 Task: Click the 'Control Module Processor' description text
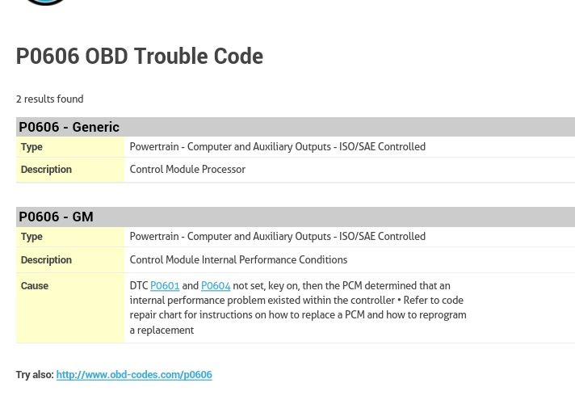187,170
